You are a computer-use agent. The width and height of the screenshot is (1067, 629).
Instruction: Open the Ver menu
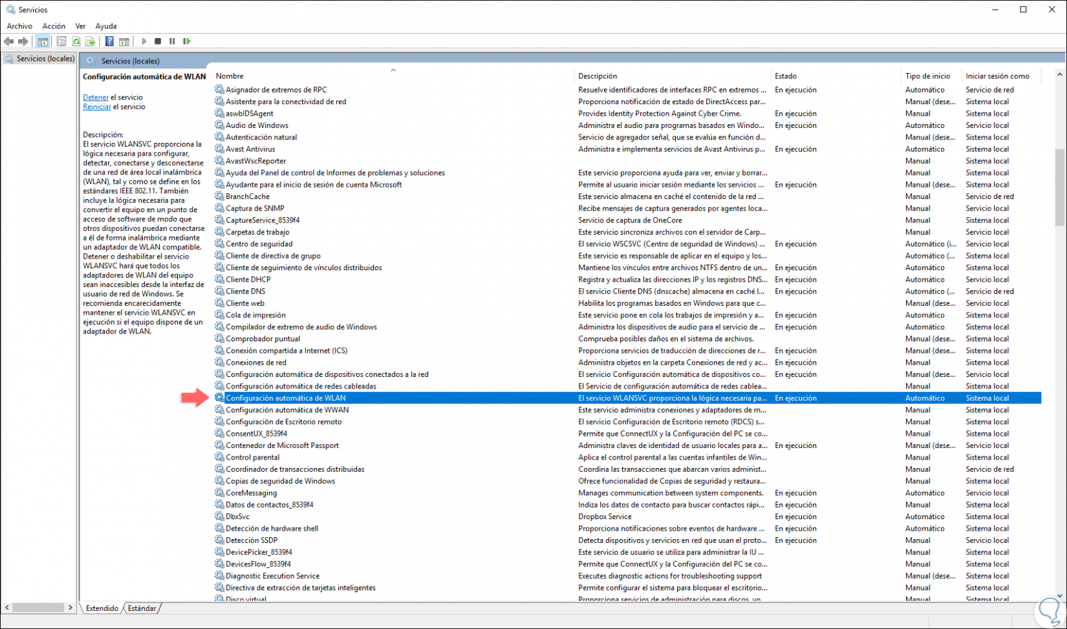[x=80, y=27]
